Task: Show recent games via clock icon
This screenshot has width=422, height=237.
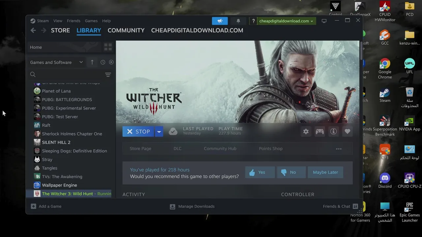Action: (103, 62)
